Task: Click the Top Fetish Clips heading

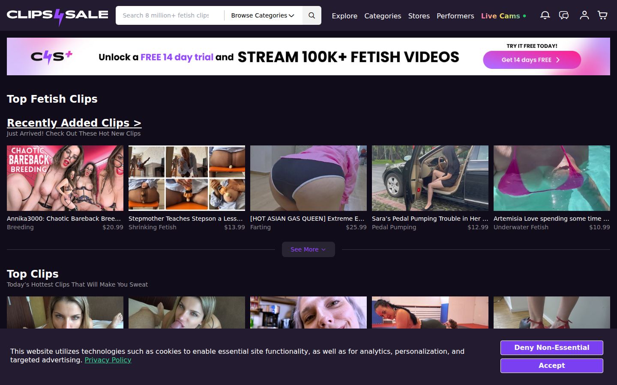Action: click(52, 99)
